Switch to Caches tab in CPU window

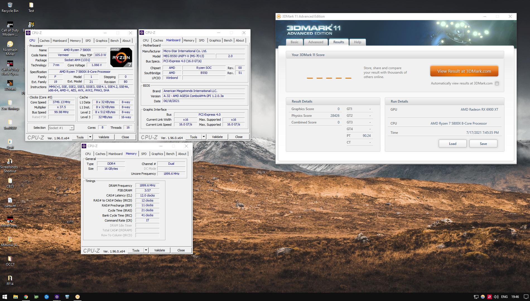tap(44, 41)
